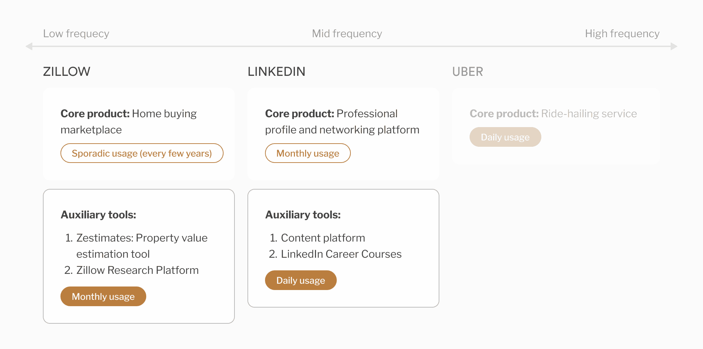This screenshot has width=703, height=349.
Task: Select the LINKEDIN heading
Action: point(276,72)
